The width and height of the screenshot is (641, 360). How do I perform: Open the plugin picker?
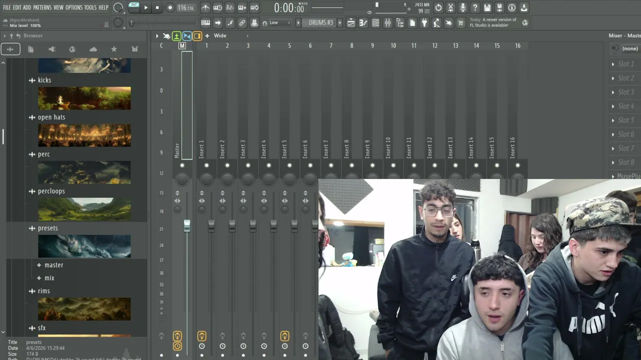(424, 22)
